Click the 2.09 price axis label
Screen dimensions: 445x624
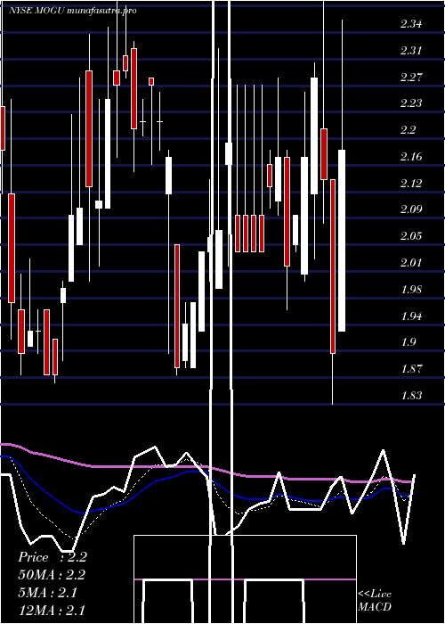tap(411, 209)
